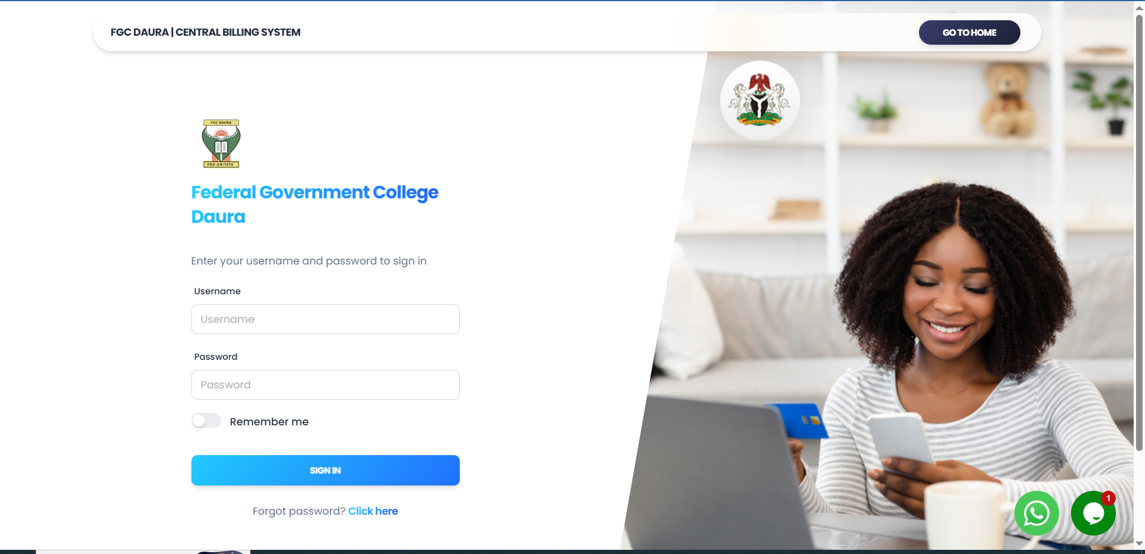Open the live chat bubble icon

point(1093,513)
